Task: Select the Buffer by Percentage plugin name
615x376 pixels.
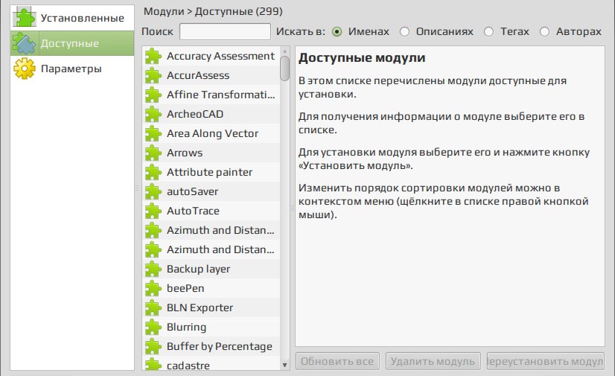Action: [219, 346]
